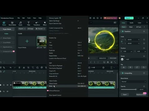Open the Blend Mode Normal dropdown
This screenshot has width=149, height=111.
coord(133,81)
